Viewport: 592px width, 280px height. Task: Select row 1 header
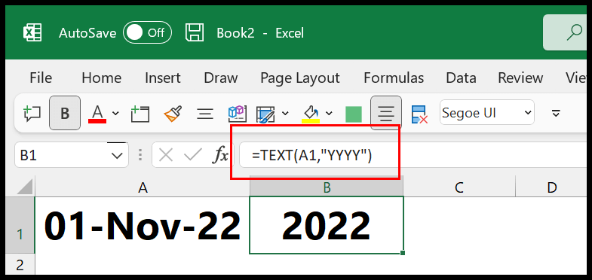[20, 225]
